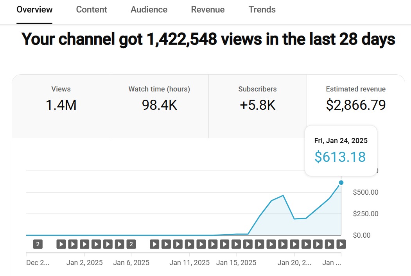411x276 pixels.
Task: Switch to the Content tab
Action: pos(92,9)
